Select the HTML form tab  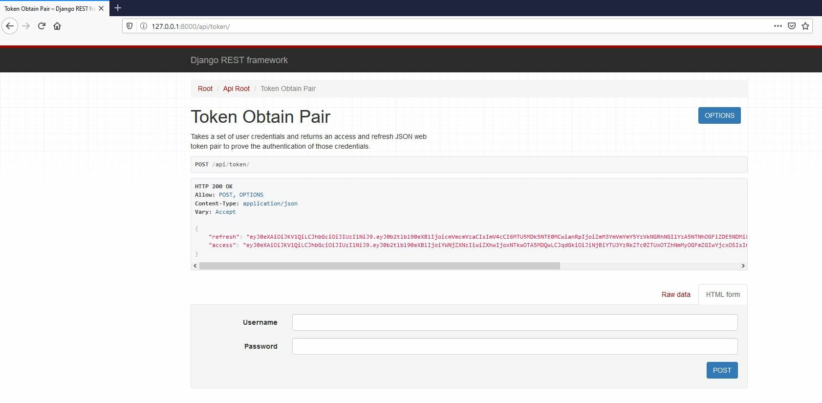pyautogui.click(x=722, y=294)
